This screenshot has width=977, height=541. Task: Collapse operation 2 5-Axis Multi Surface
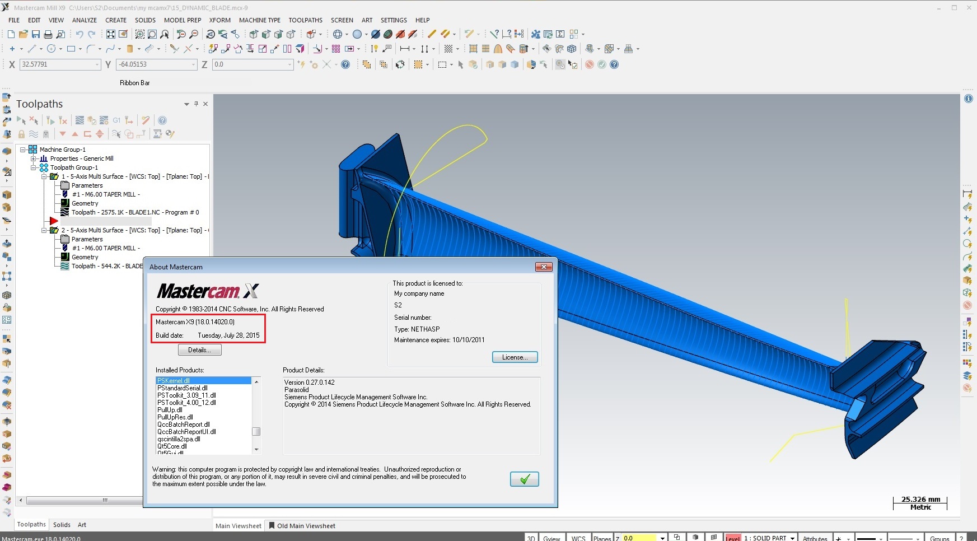pyautogui.click(x=44, y=230)
